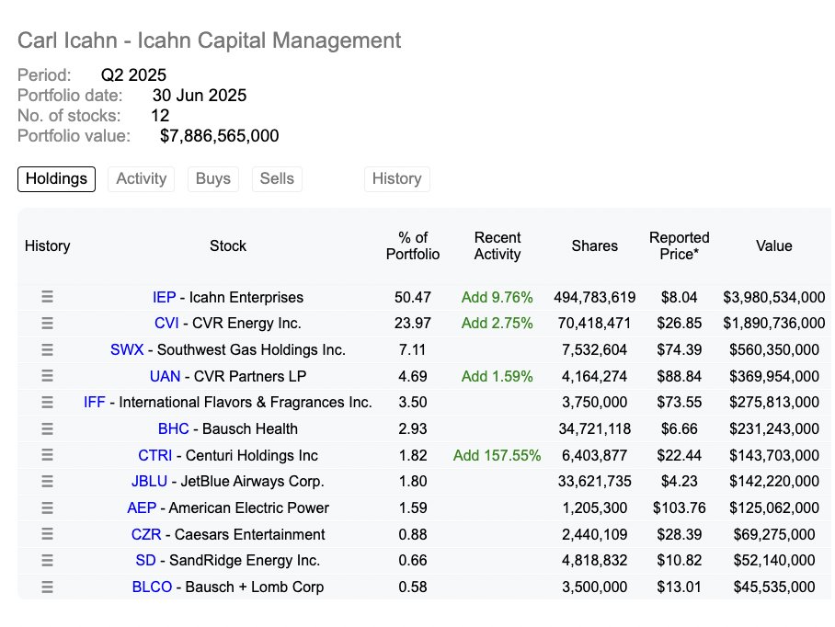The width and height of the screenshot is (835, 627).
Task: Open history icon for Bausch Health row
Action: click(x=48, y=428)
